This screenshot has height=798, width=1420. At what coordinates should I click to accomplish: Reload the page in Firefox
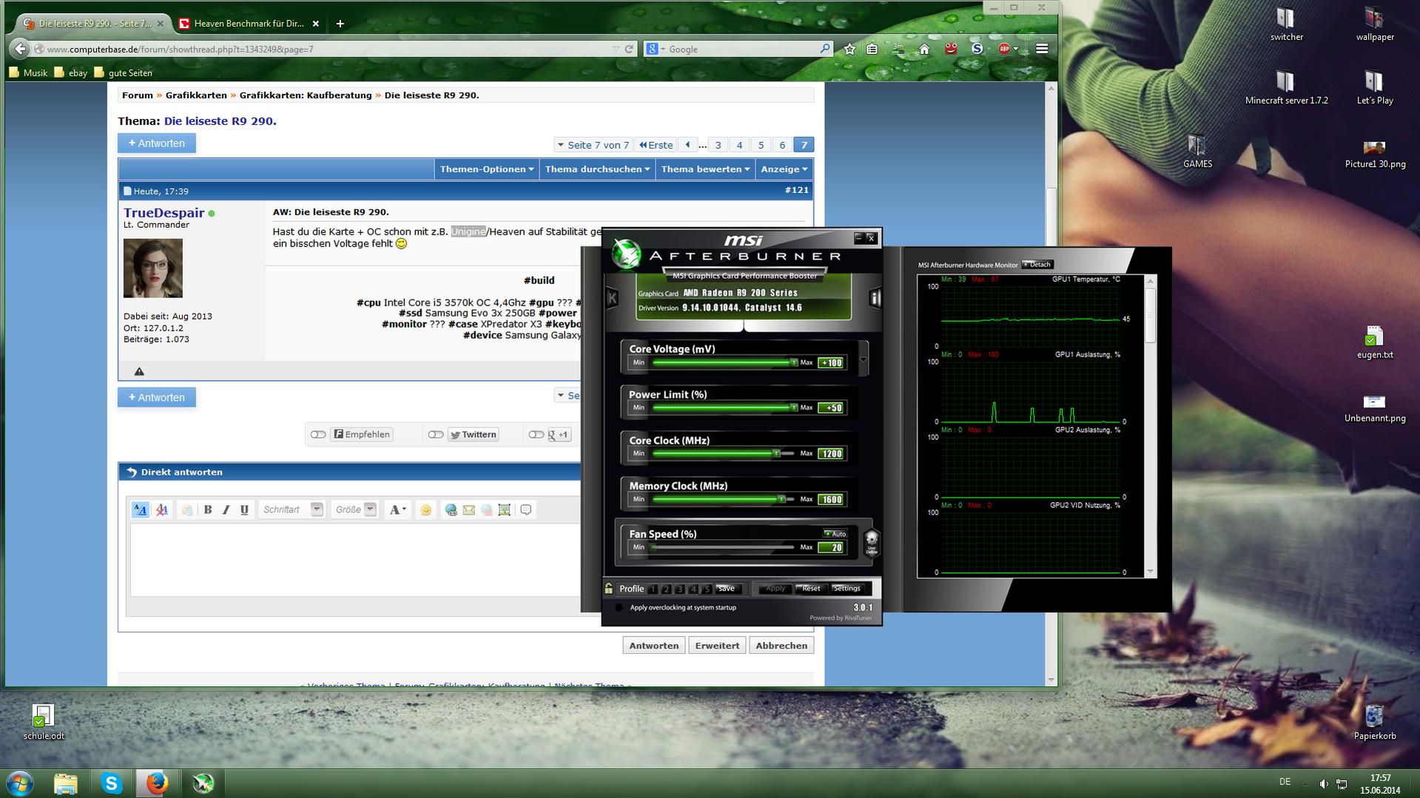pyautogui.click(x=629, y=49)
